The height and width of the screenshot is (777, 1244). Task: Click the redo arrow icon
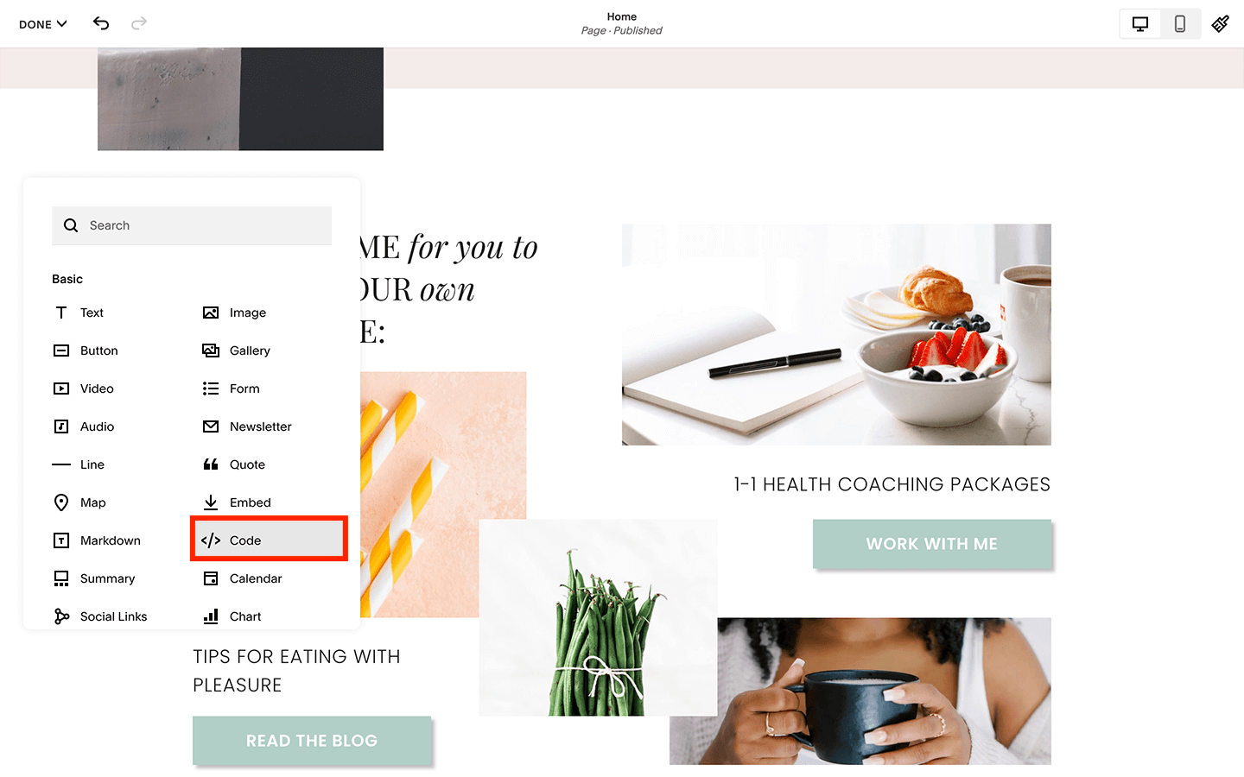(x=138, y=23)
